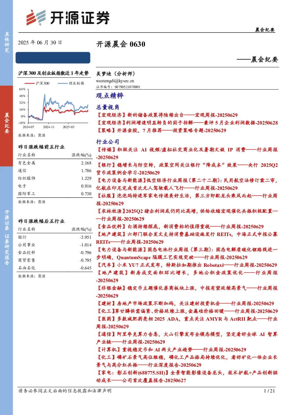Image resolution: width=293 pixels, height=415 pixels.
Task: Open 低空经济行业周报（第二十二期）report
Action: coord(187,184)
